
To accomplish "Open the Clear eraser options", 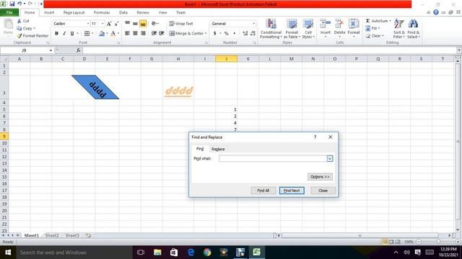I will pyautogui.click(x=375, y=36).
